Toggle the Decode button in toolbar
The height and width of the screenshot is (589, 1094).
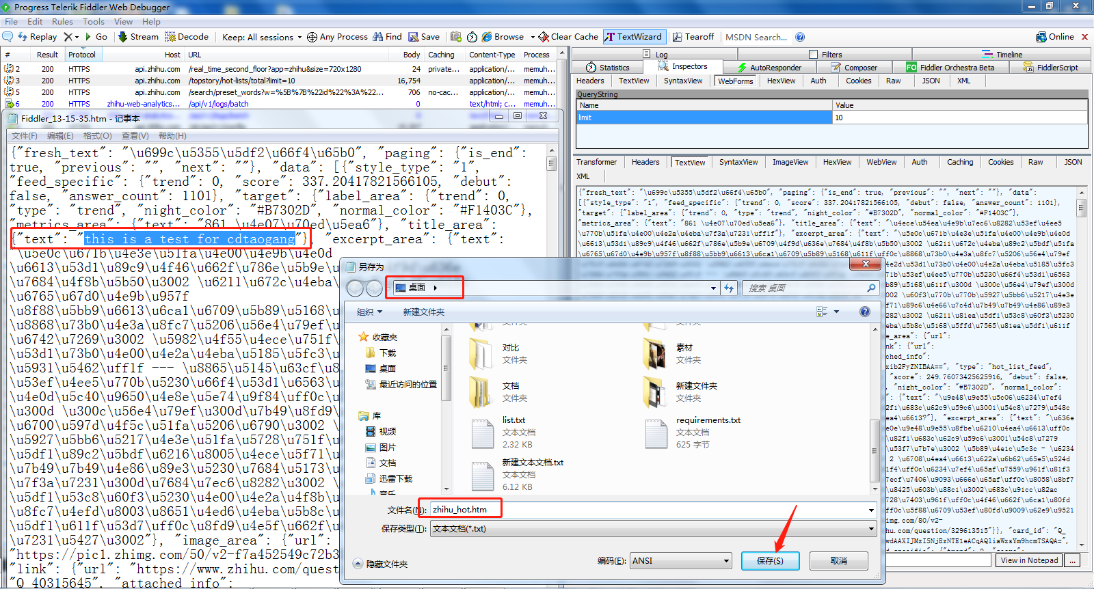[187, 37]
